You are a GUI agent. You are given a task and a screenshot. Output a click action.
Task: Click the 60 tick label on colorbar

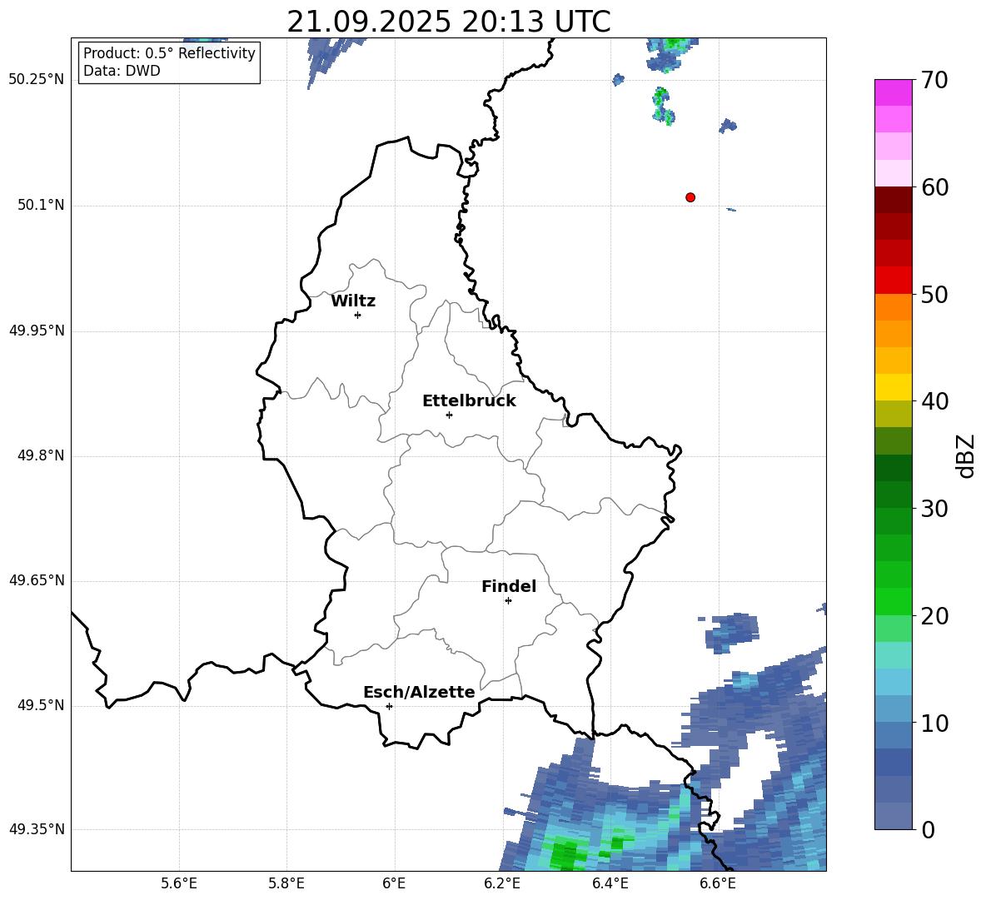936,188
